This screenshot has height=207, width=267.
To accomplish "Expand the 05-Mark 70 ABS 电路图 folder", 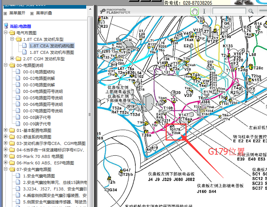I will 5,156.
